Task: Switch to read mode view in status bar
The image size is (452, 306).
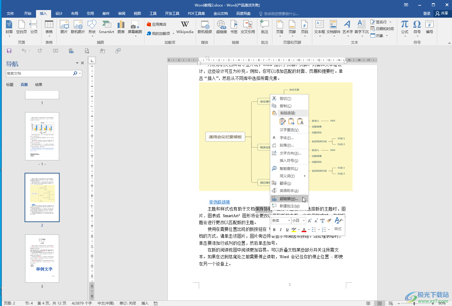Action: 368,303
